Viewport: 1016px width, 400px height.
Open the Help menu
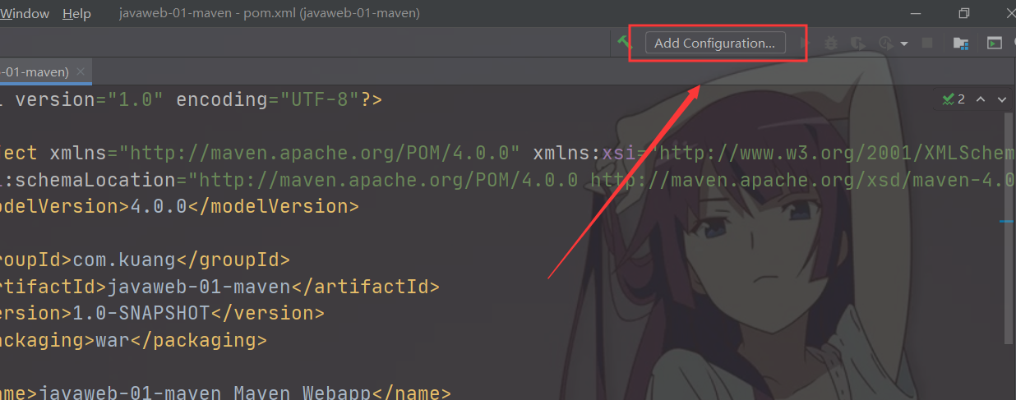(x=76, y=14)
